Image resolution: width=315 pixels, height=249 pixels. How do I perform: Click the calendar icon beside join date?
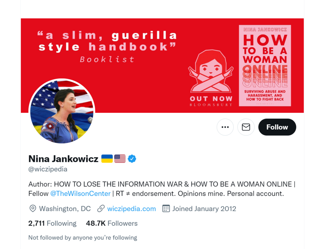(166, 209)
